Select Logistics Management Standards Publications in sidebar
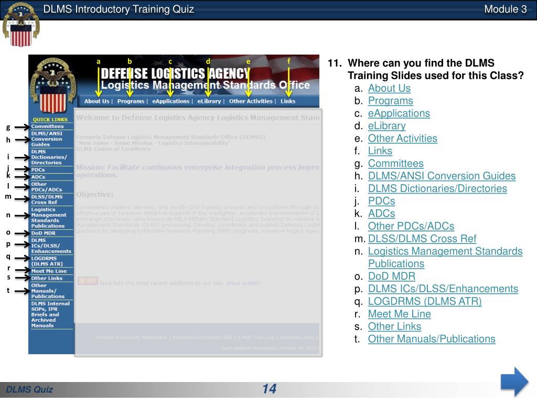 pos(49,218)
